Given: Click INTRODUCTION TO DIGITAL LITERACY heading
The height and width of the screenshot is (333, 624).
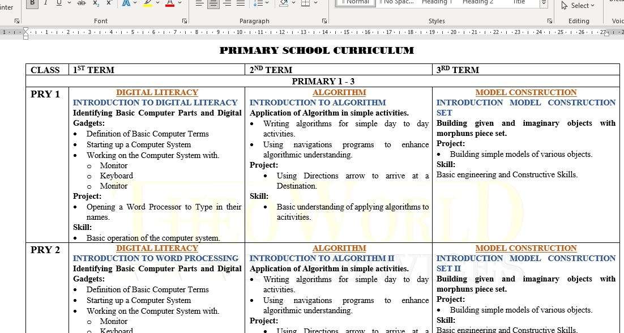Looking at the screenshot, I should (x=155, y=103).
